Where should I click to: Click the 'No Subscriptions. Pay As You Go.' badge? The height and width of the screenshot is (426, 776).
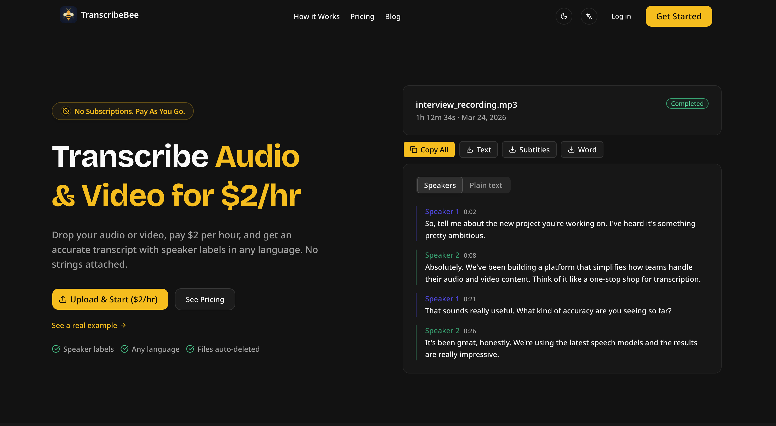tap(123, 111)
